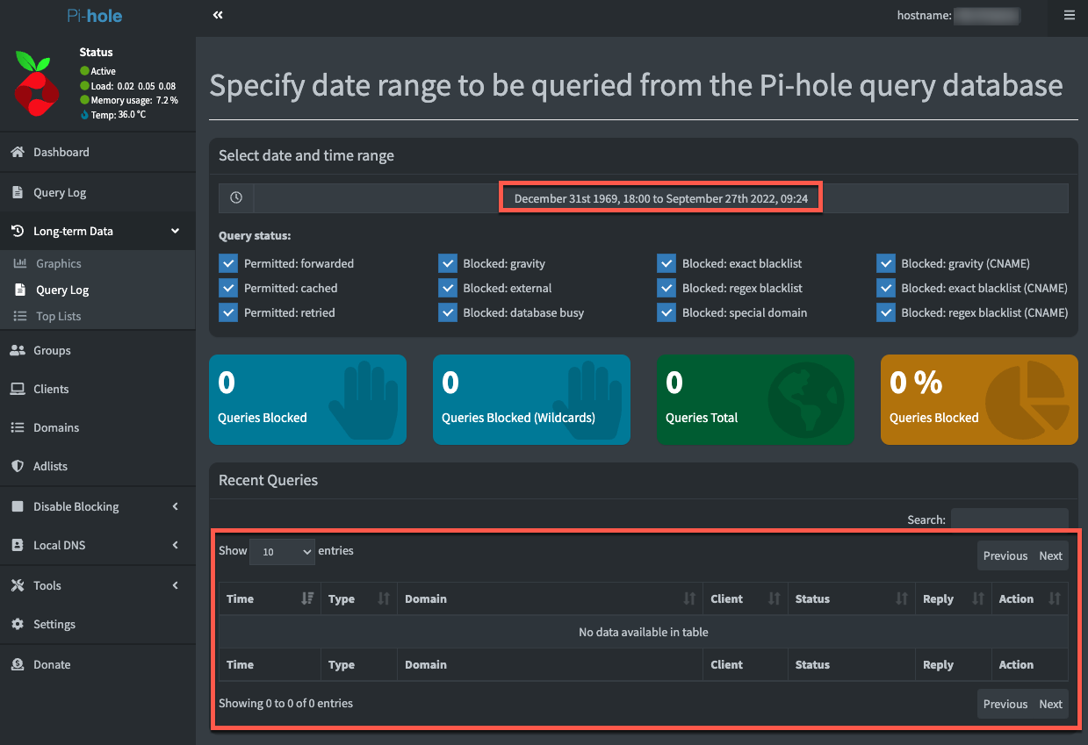Click the Settings gear icon
The height and width of the screenshot is (745, 1088).
pos(18,624)
